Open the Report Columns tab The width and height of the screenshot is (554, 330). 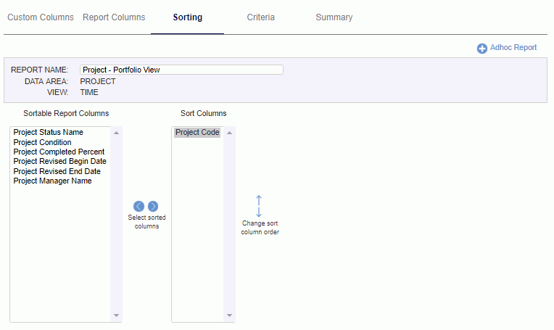point(114,17)
